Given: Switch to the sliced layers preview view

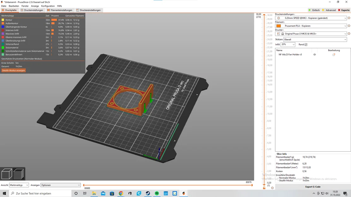Looking at the screenshot, I should click(x=19, y=174).
